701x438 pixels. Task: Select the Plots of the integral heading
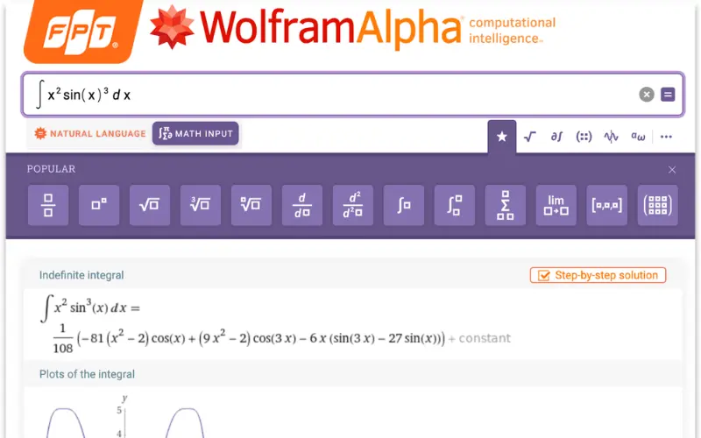point(87,374)
